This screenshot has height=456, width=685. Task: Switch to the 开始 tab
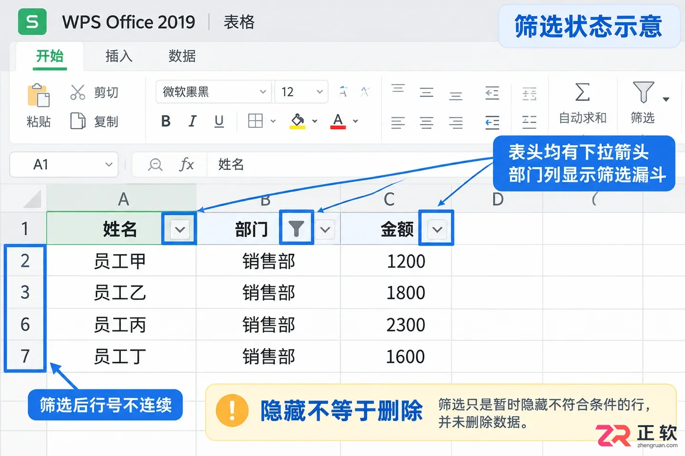[49, 56]
